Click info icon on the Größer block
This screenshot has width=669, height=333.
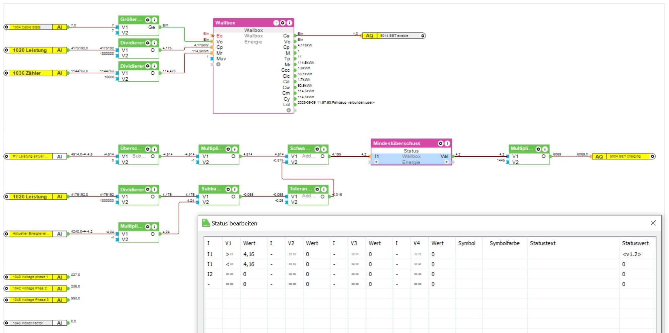[x=154, y=20]
